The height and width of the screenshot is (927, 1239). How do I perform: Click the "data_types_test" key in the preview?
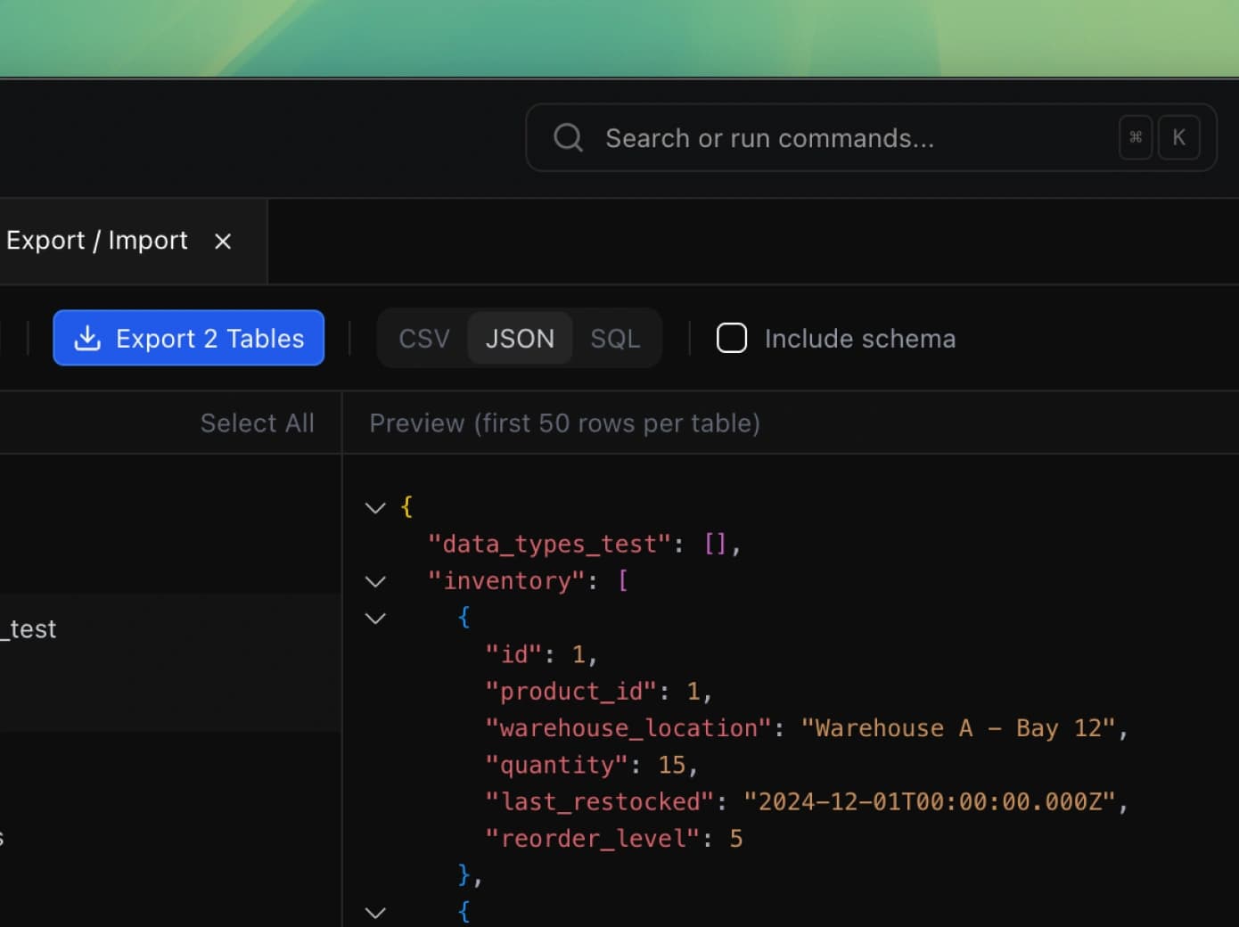click(x=548, y=544)
